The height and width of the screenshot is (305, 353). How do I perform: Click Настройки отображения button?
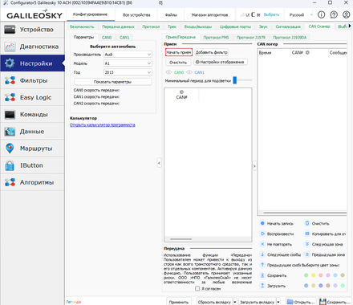221,62
